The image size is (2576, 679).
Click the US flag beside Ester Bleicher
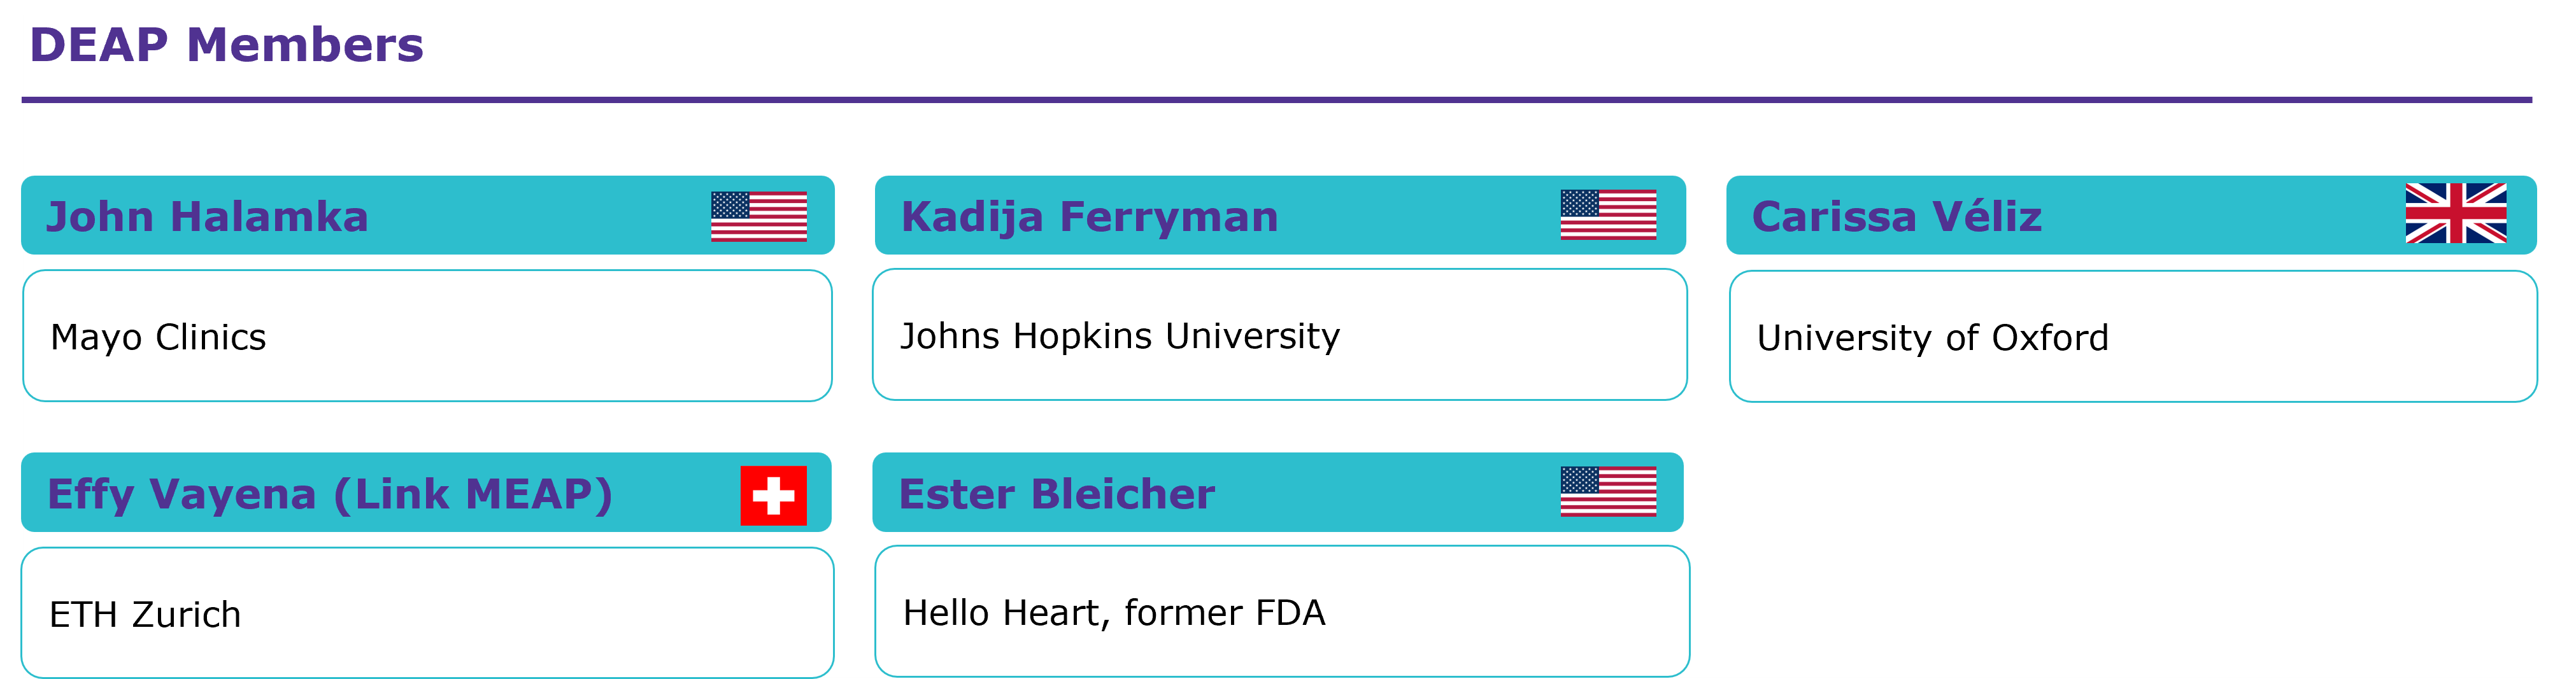(1608, 491)
